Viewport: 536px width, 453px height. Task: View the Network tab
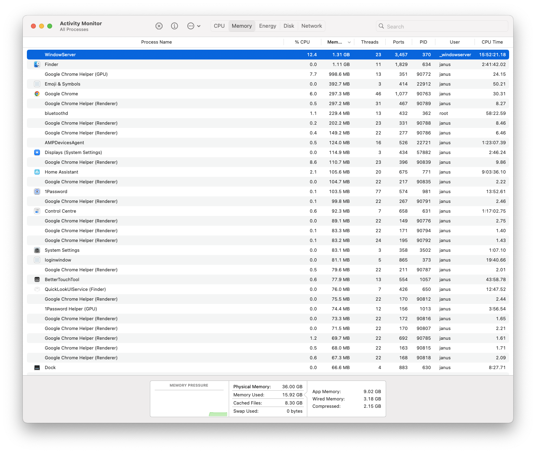pos(312,26)
